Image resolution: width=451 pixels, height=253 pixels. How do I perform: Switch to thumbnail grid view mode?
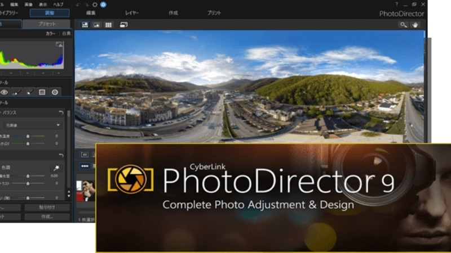pyautogui.click(x=108, y=25)
